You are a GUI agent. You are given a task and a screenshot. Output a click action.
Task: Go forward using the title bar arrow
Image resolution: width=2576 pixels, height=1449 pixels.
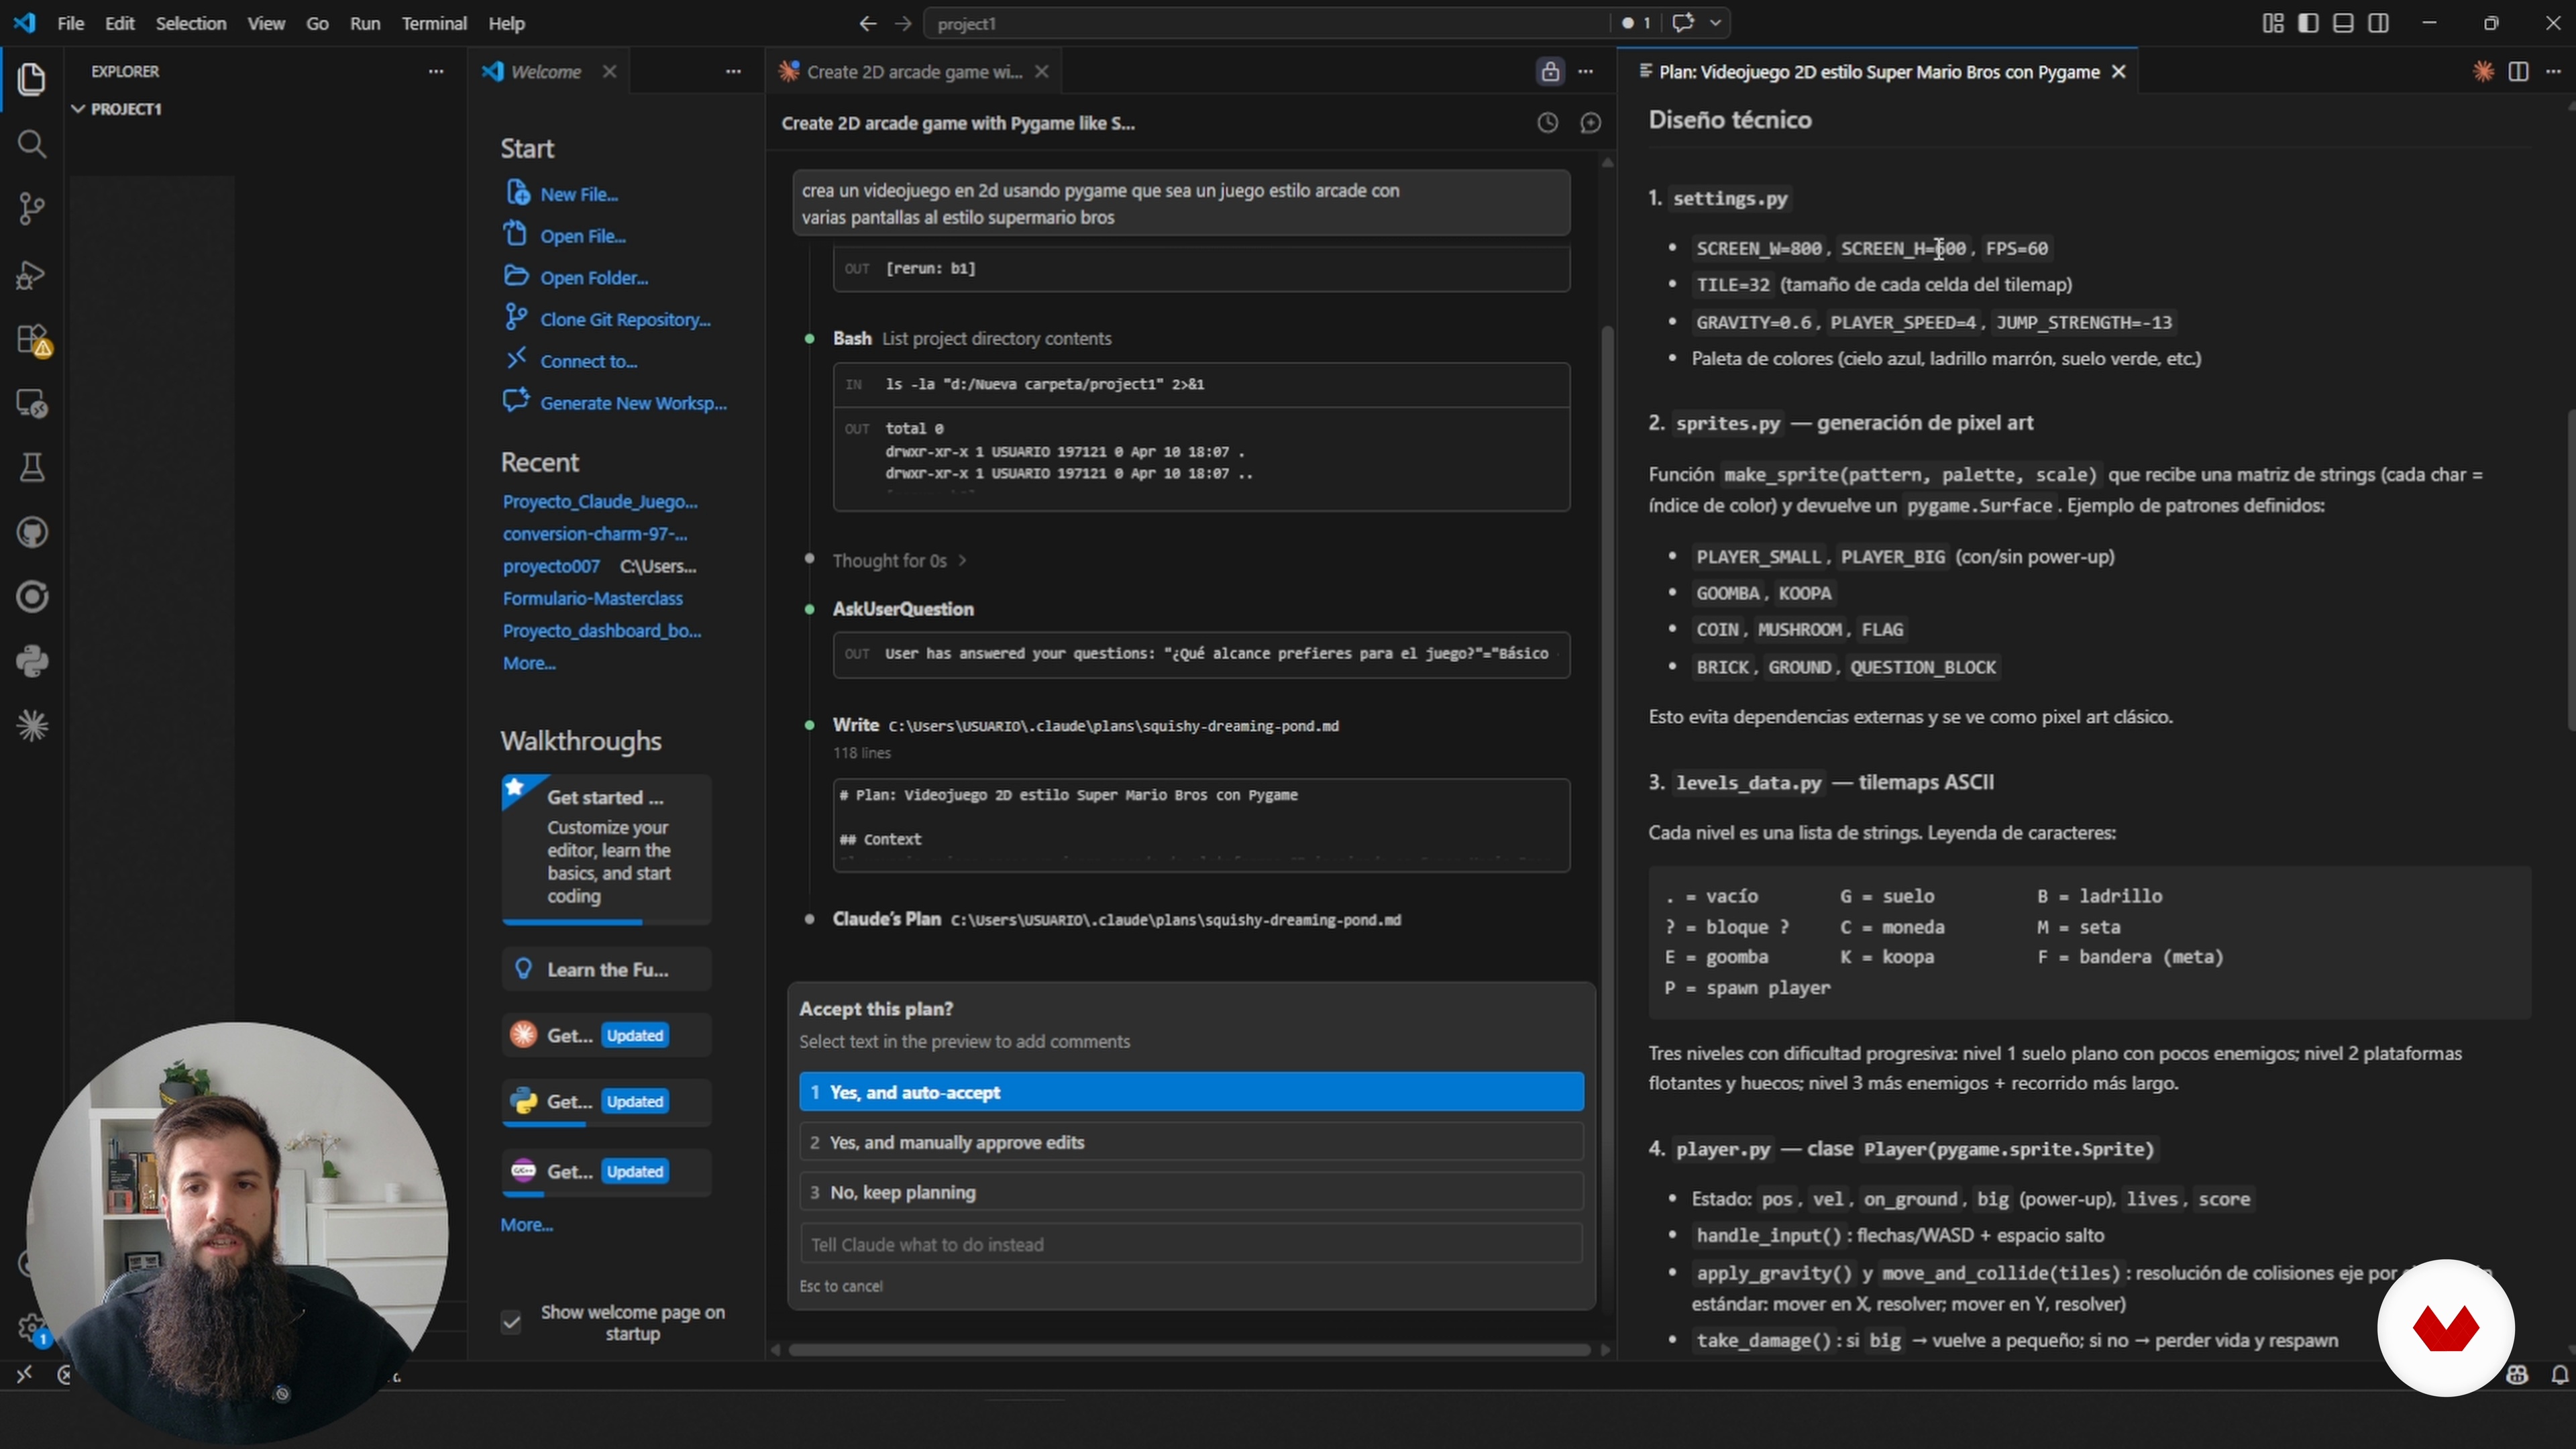(903, 23)
